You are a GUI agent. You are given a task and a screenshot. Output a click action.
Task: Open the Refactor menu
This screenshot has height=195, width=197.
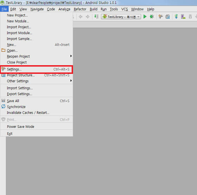point(80,9)
